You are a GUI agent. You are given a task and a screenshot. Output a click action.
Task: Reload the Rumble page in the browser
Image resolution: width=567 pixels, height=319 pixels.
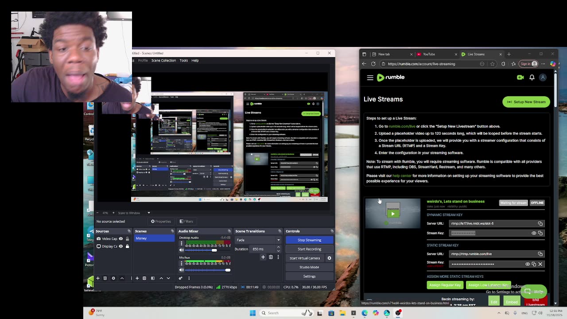[x=373, y=64]
